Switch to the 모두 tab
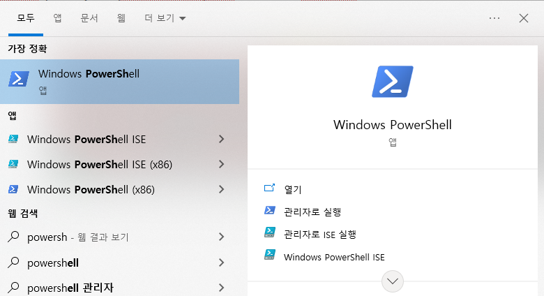The width and height of the screenshot is (544, 296). click(x=26, y=18)
